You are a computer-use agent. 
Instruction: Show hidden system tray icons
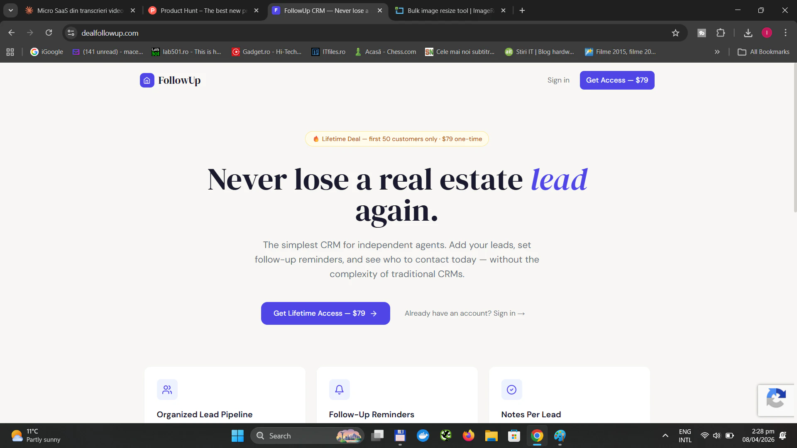click(665, 436)
